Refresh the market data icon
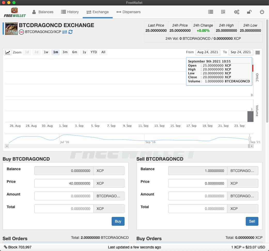The image size is (269, 251). [x=71, y=32]
